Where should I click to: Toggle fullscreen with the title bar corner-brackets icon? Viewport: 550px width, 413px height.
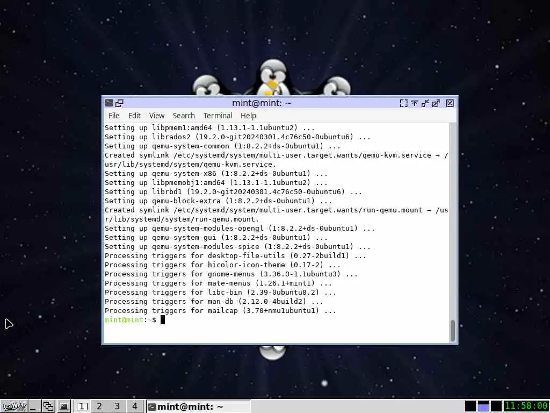coord(404,103)
